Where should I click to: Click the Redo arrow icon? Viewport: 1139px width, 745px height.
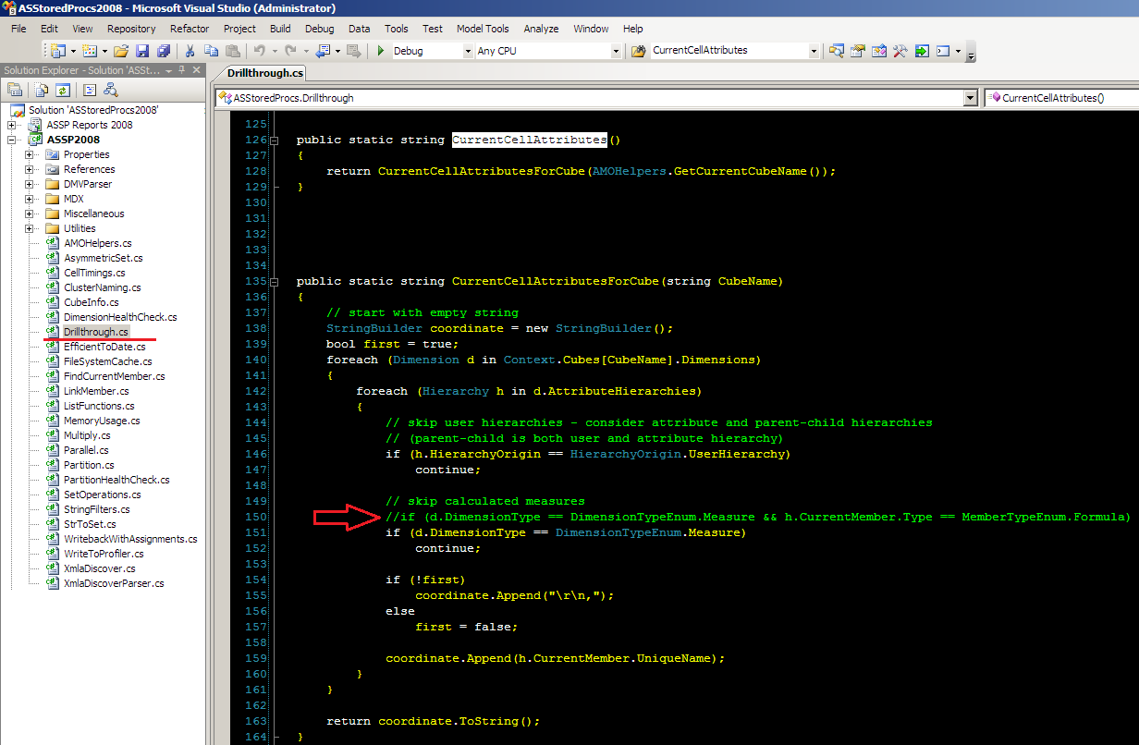coord(291,51)
